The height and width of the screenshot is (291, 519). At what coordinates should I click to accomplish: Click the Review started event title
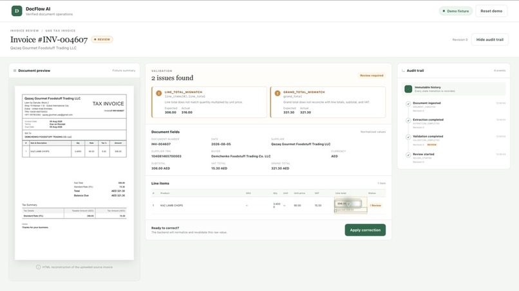[423, 154]
